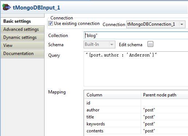188x136 pixels.
Task: Open the Documentation tab
Action: [x=23, y=54]
